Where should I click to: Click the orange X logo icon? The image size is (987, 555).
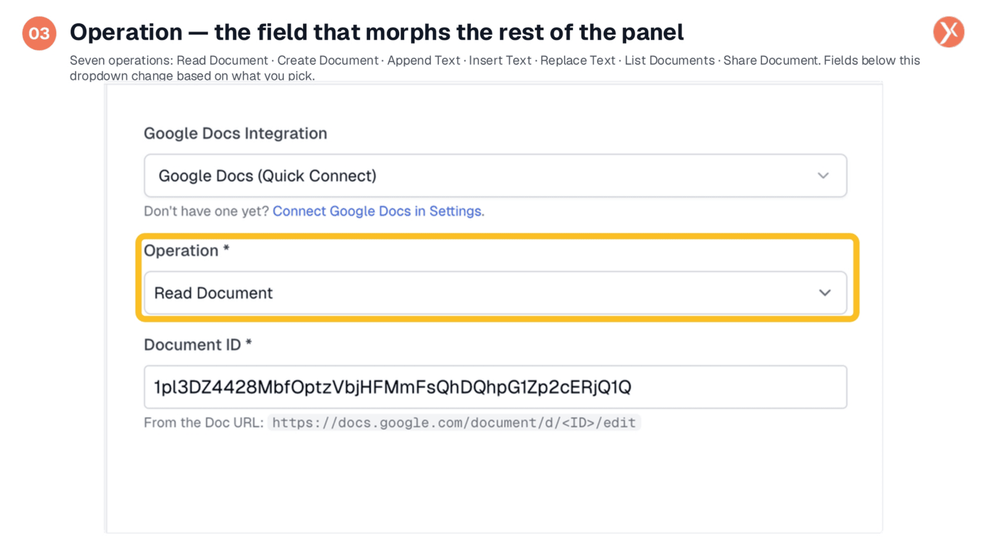(949, 32)
